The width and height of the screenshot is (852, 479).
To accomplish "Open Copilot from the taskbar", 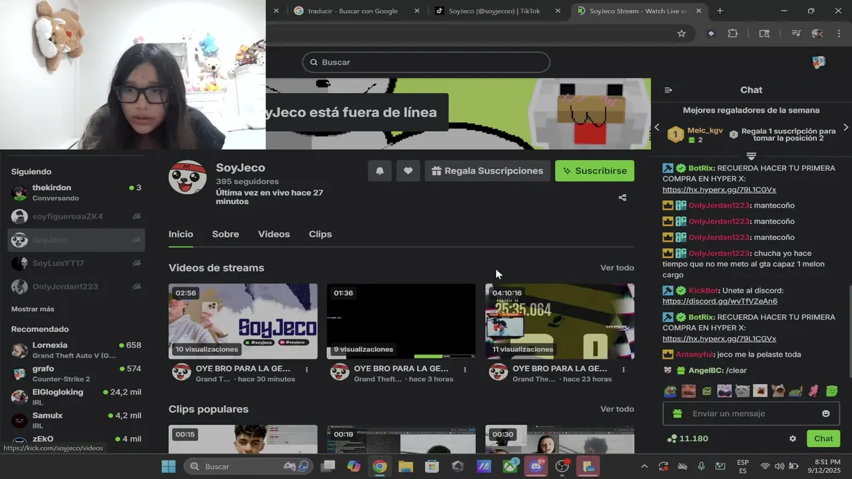I will [353, 466].
